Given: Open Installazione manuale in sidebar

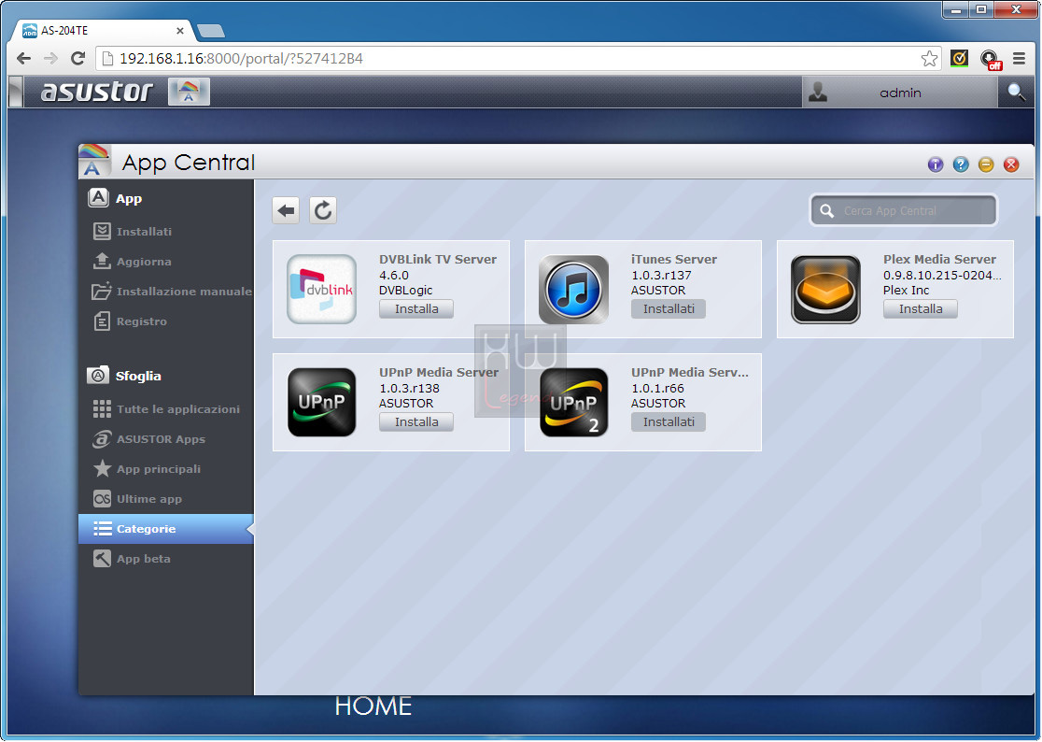Looking at the screenshot, I should (166, 292).
